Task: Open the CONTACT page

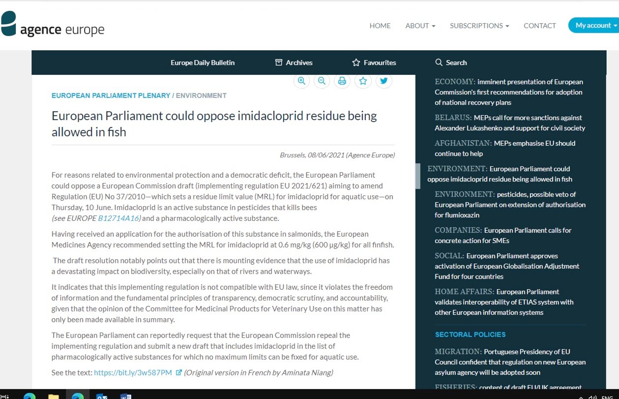Action: [x=539, y=26]
